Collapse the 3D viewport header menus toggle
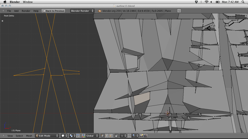Viewport: 248px width, 139px height. point(3,136)
